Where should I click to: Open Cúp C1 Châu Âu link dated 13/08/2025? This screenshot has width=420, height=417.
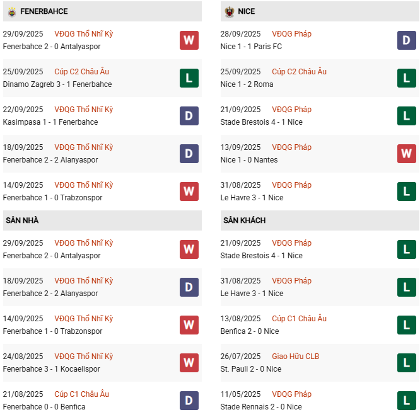point(299,319)
